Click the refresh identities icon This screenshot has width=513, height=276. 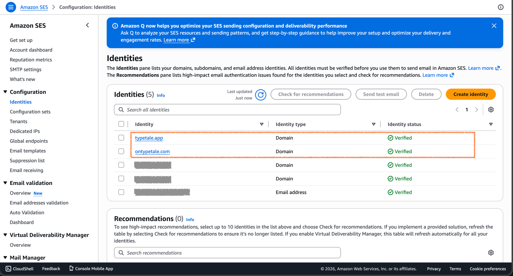[261, 95]
